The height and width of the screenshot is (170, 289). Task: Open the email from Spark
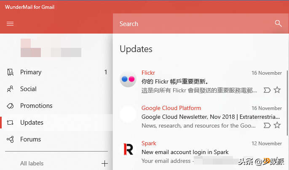201,152
